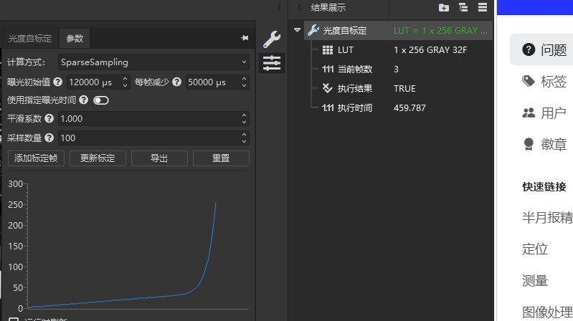Viewport: 573px width, 321px height.
Task: Click the help icon beside 每帧减少
Action: tap(176, 82)
